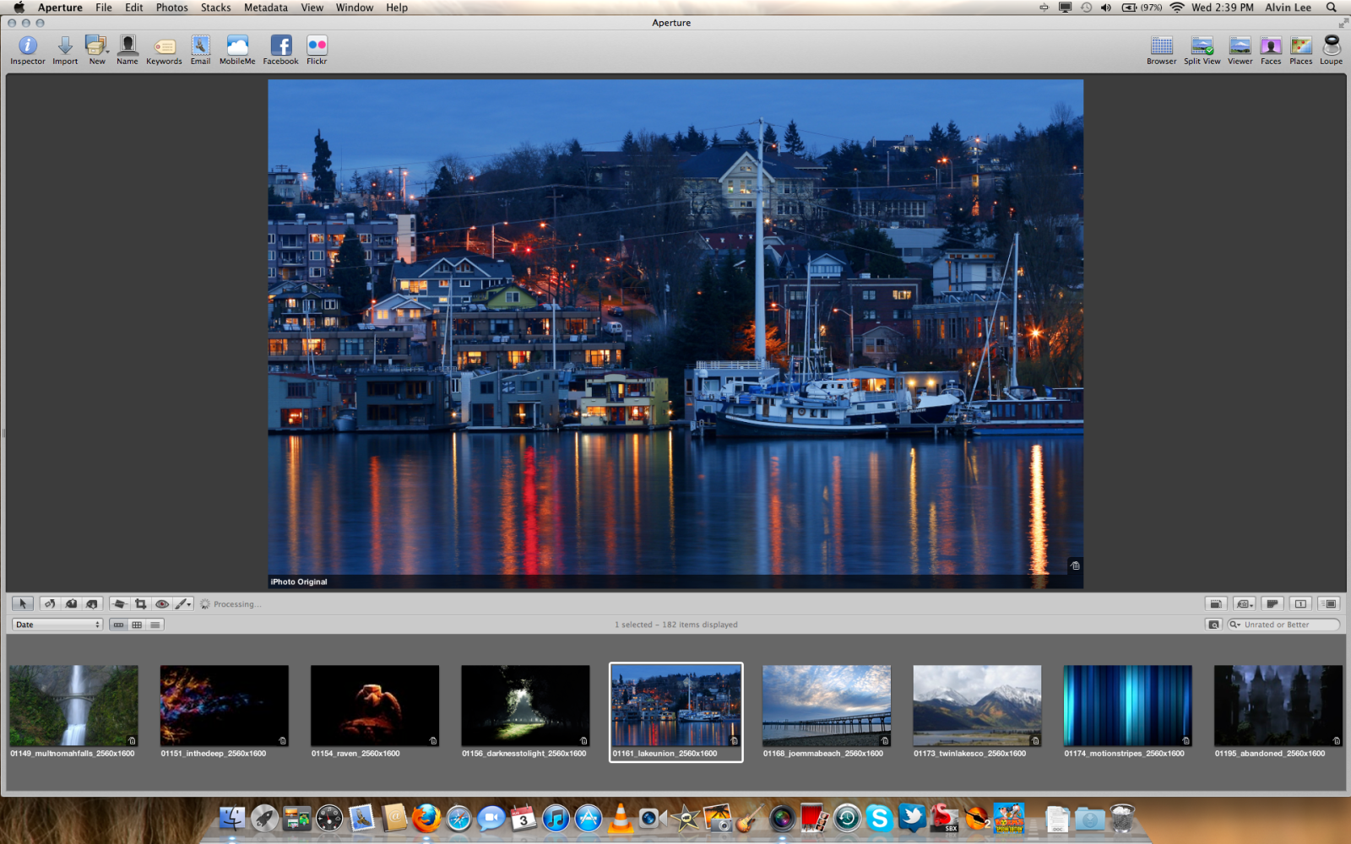Select the Crop tool
Screen dimensions: 1351x844
point(141,604)
